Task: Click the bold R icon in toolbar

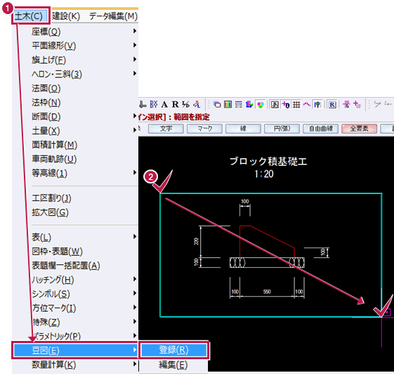Action: tap(175, 104)
